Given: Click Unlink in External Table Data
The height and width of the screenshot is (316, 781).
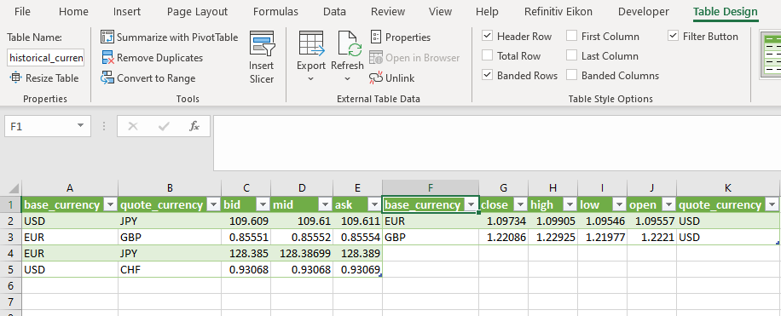Looking at the screenshot, I should [392, 78].
